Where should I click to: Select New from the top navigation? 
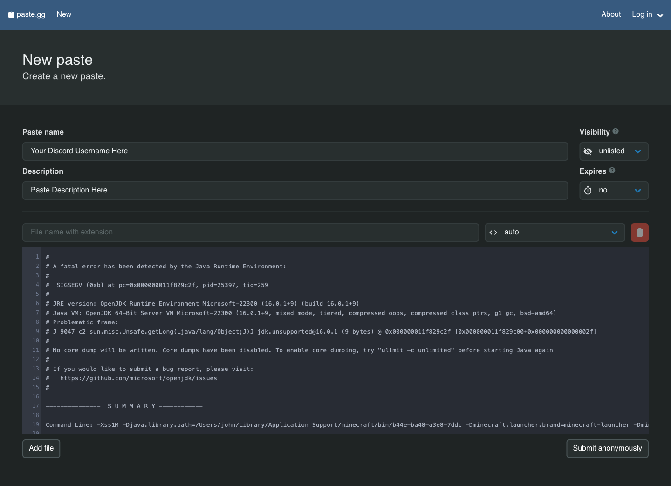coord(64,14)
